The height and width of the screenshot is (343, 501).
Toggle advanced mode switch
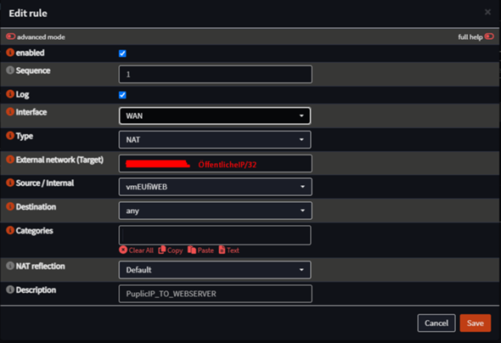[x=10, y=37]
